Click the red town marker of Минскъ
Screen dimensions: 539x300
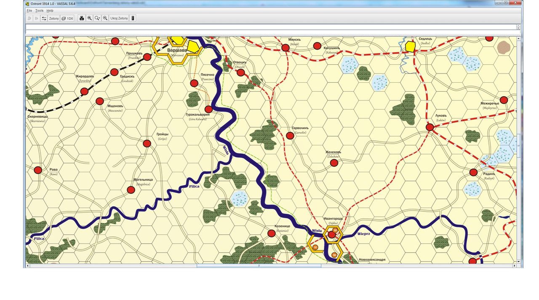tap(286, 48)
